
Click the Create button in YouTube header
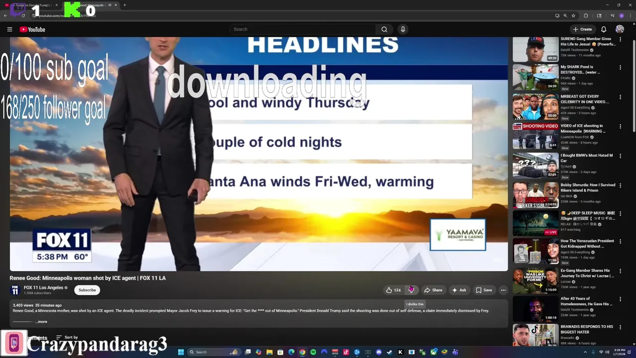[x=582, y=29]
